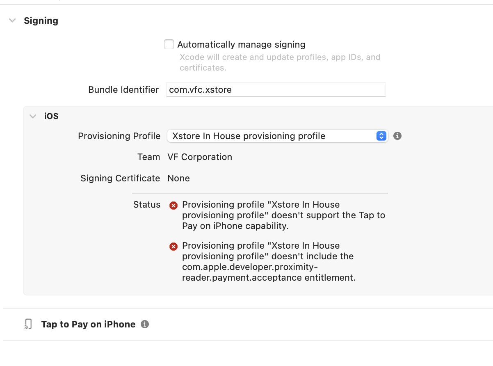493x366 pixels.
Task: Click into the Bundle Identifier text field
Action: coord(276,89)
